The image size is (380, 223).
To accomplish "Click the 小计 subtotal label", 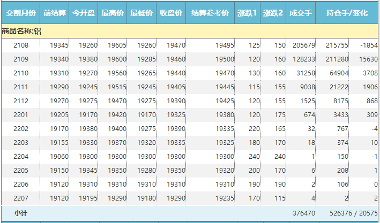I will click(21, 213).
